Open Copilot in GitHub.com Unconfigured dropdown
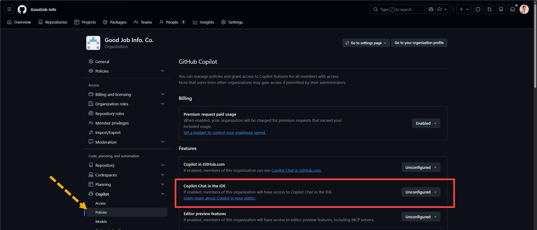Screen dimensions: 537x230 click(x=421, y=167)
